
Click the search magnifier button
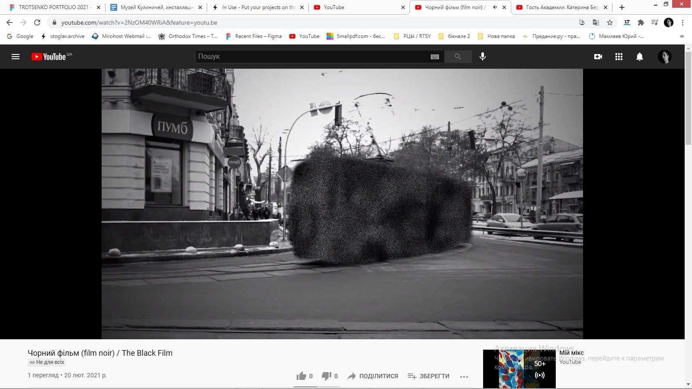pyautogui.click(x=458, y=57)
